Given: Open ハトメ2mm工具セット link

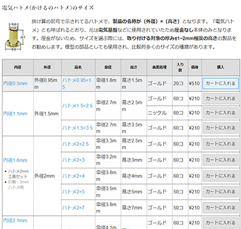Looking at the screenshot, I should 18,174.
